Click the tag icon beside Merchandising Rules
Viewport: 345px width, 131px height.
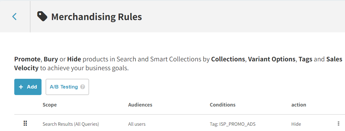[42, 17]
